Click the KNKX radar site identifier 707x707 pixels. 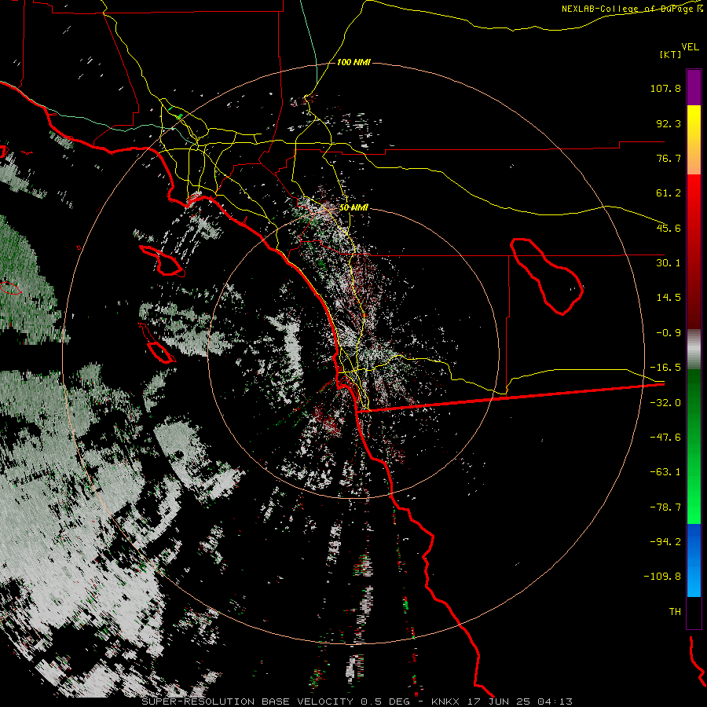tap(445, 702)
